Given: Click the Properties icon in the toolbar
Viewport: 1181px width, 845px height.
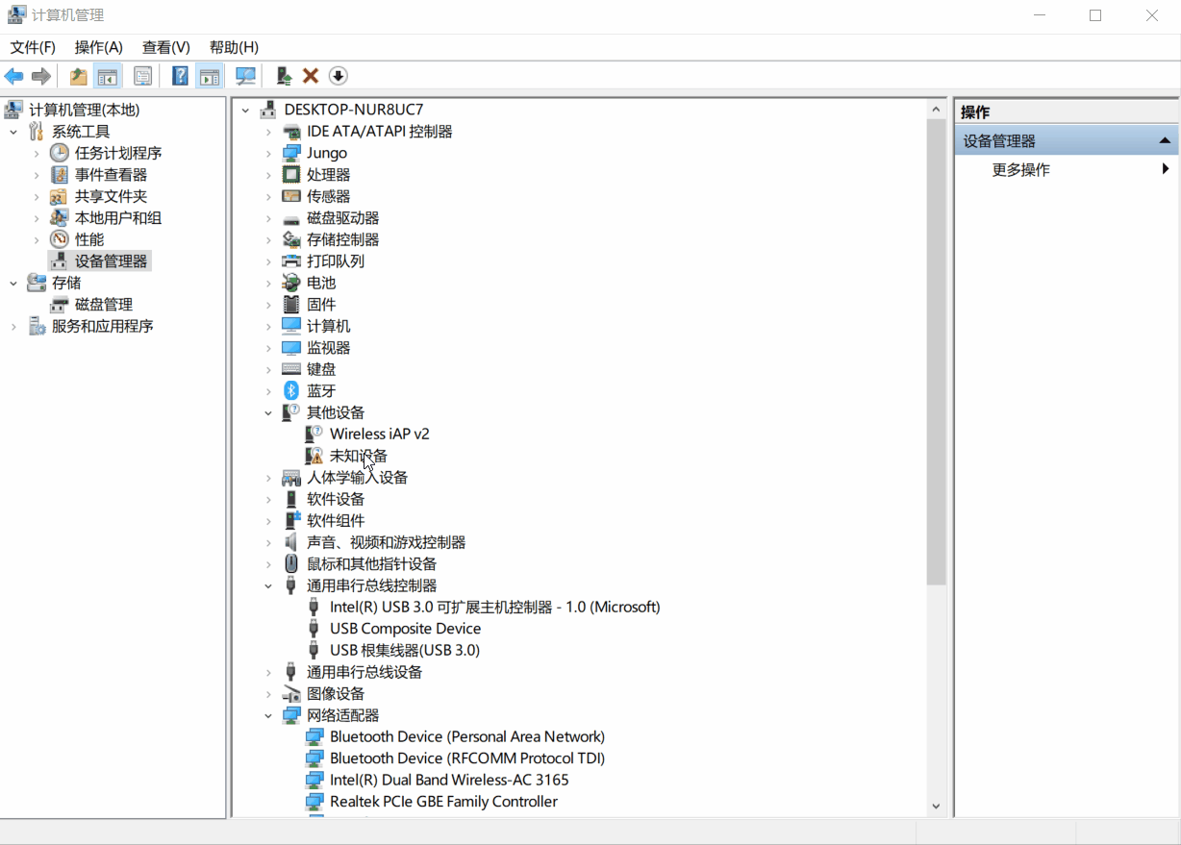Looking at the screenshot, I should (142, 76).
